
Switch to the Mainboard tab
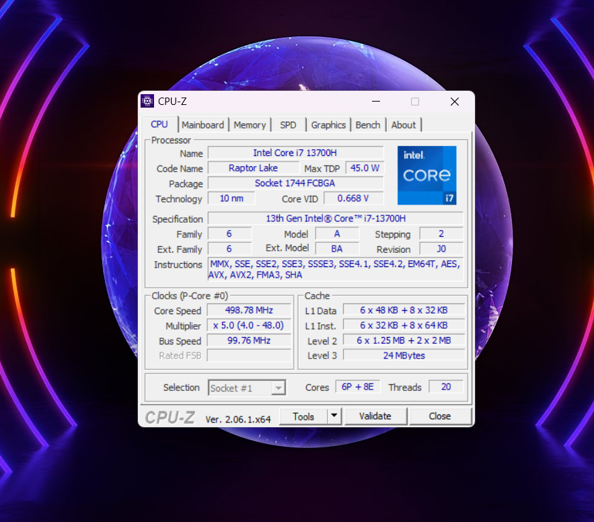pos(202,124)
